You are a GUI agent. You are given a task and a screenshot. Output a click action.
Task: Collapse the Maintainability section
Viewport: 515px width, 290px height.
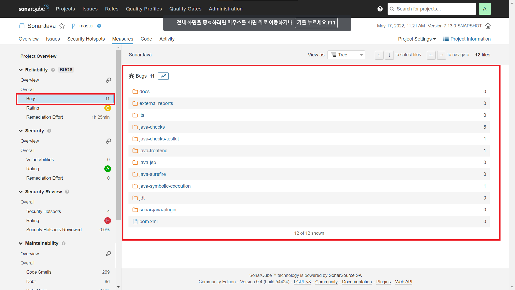pos(21,243)
